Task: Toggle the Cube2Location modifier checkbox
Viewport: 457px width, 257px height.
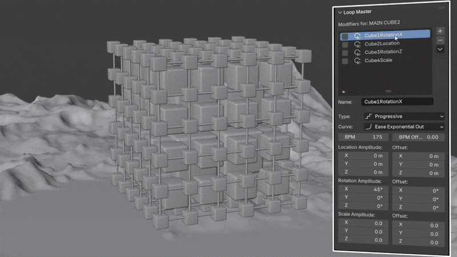Action: point(345,45)
